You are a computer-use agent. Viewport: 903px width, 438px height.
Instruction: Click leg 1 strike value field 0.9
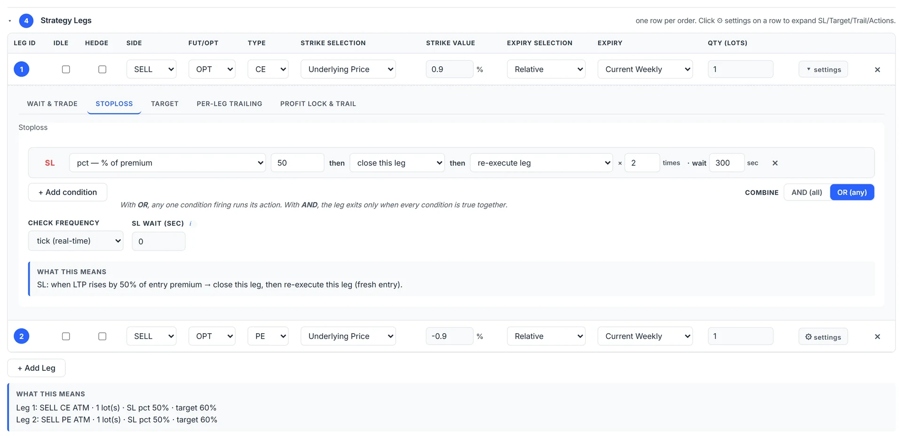click(x=449, y=69)
